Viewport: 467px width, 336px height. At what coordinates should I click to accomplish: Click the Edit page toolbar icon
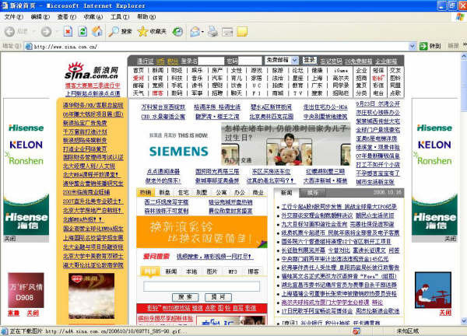point(227,32)
